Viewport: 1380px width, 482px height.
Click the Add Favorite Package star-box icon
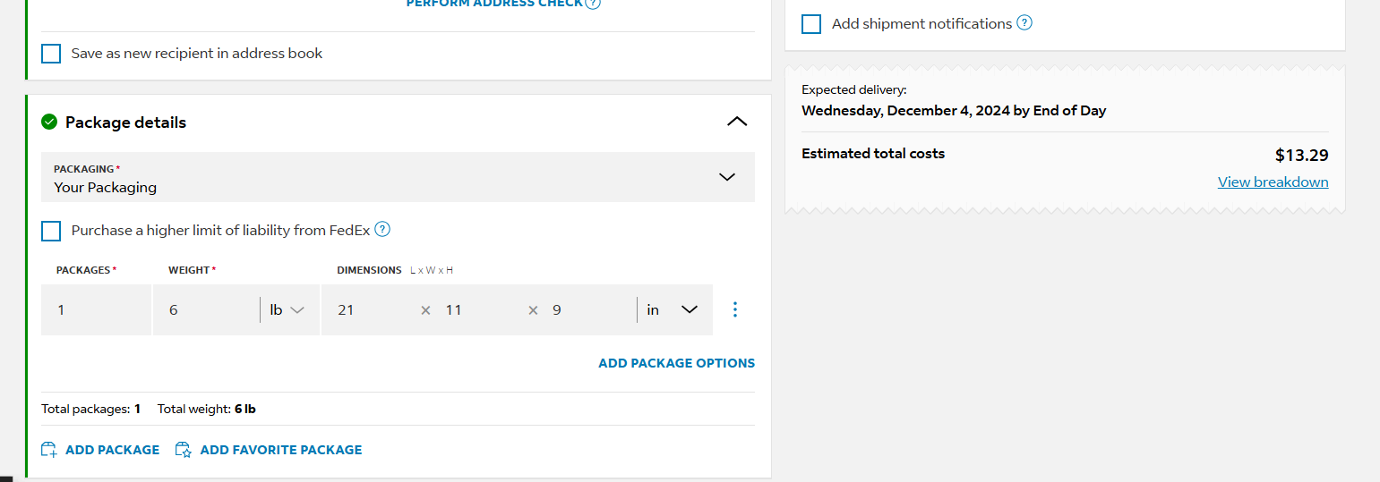(184, 450)
